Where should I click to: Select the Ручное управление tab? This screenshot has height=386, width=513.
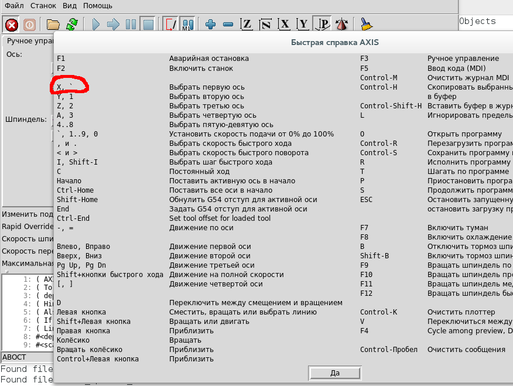click(x=29, y=41)
